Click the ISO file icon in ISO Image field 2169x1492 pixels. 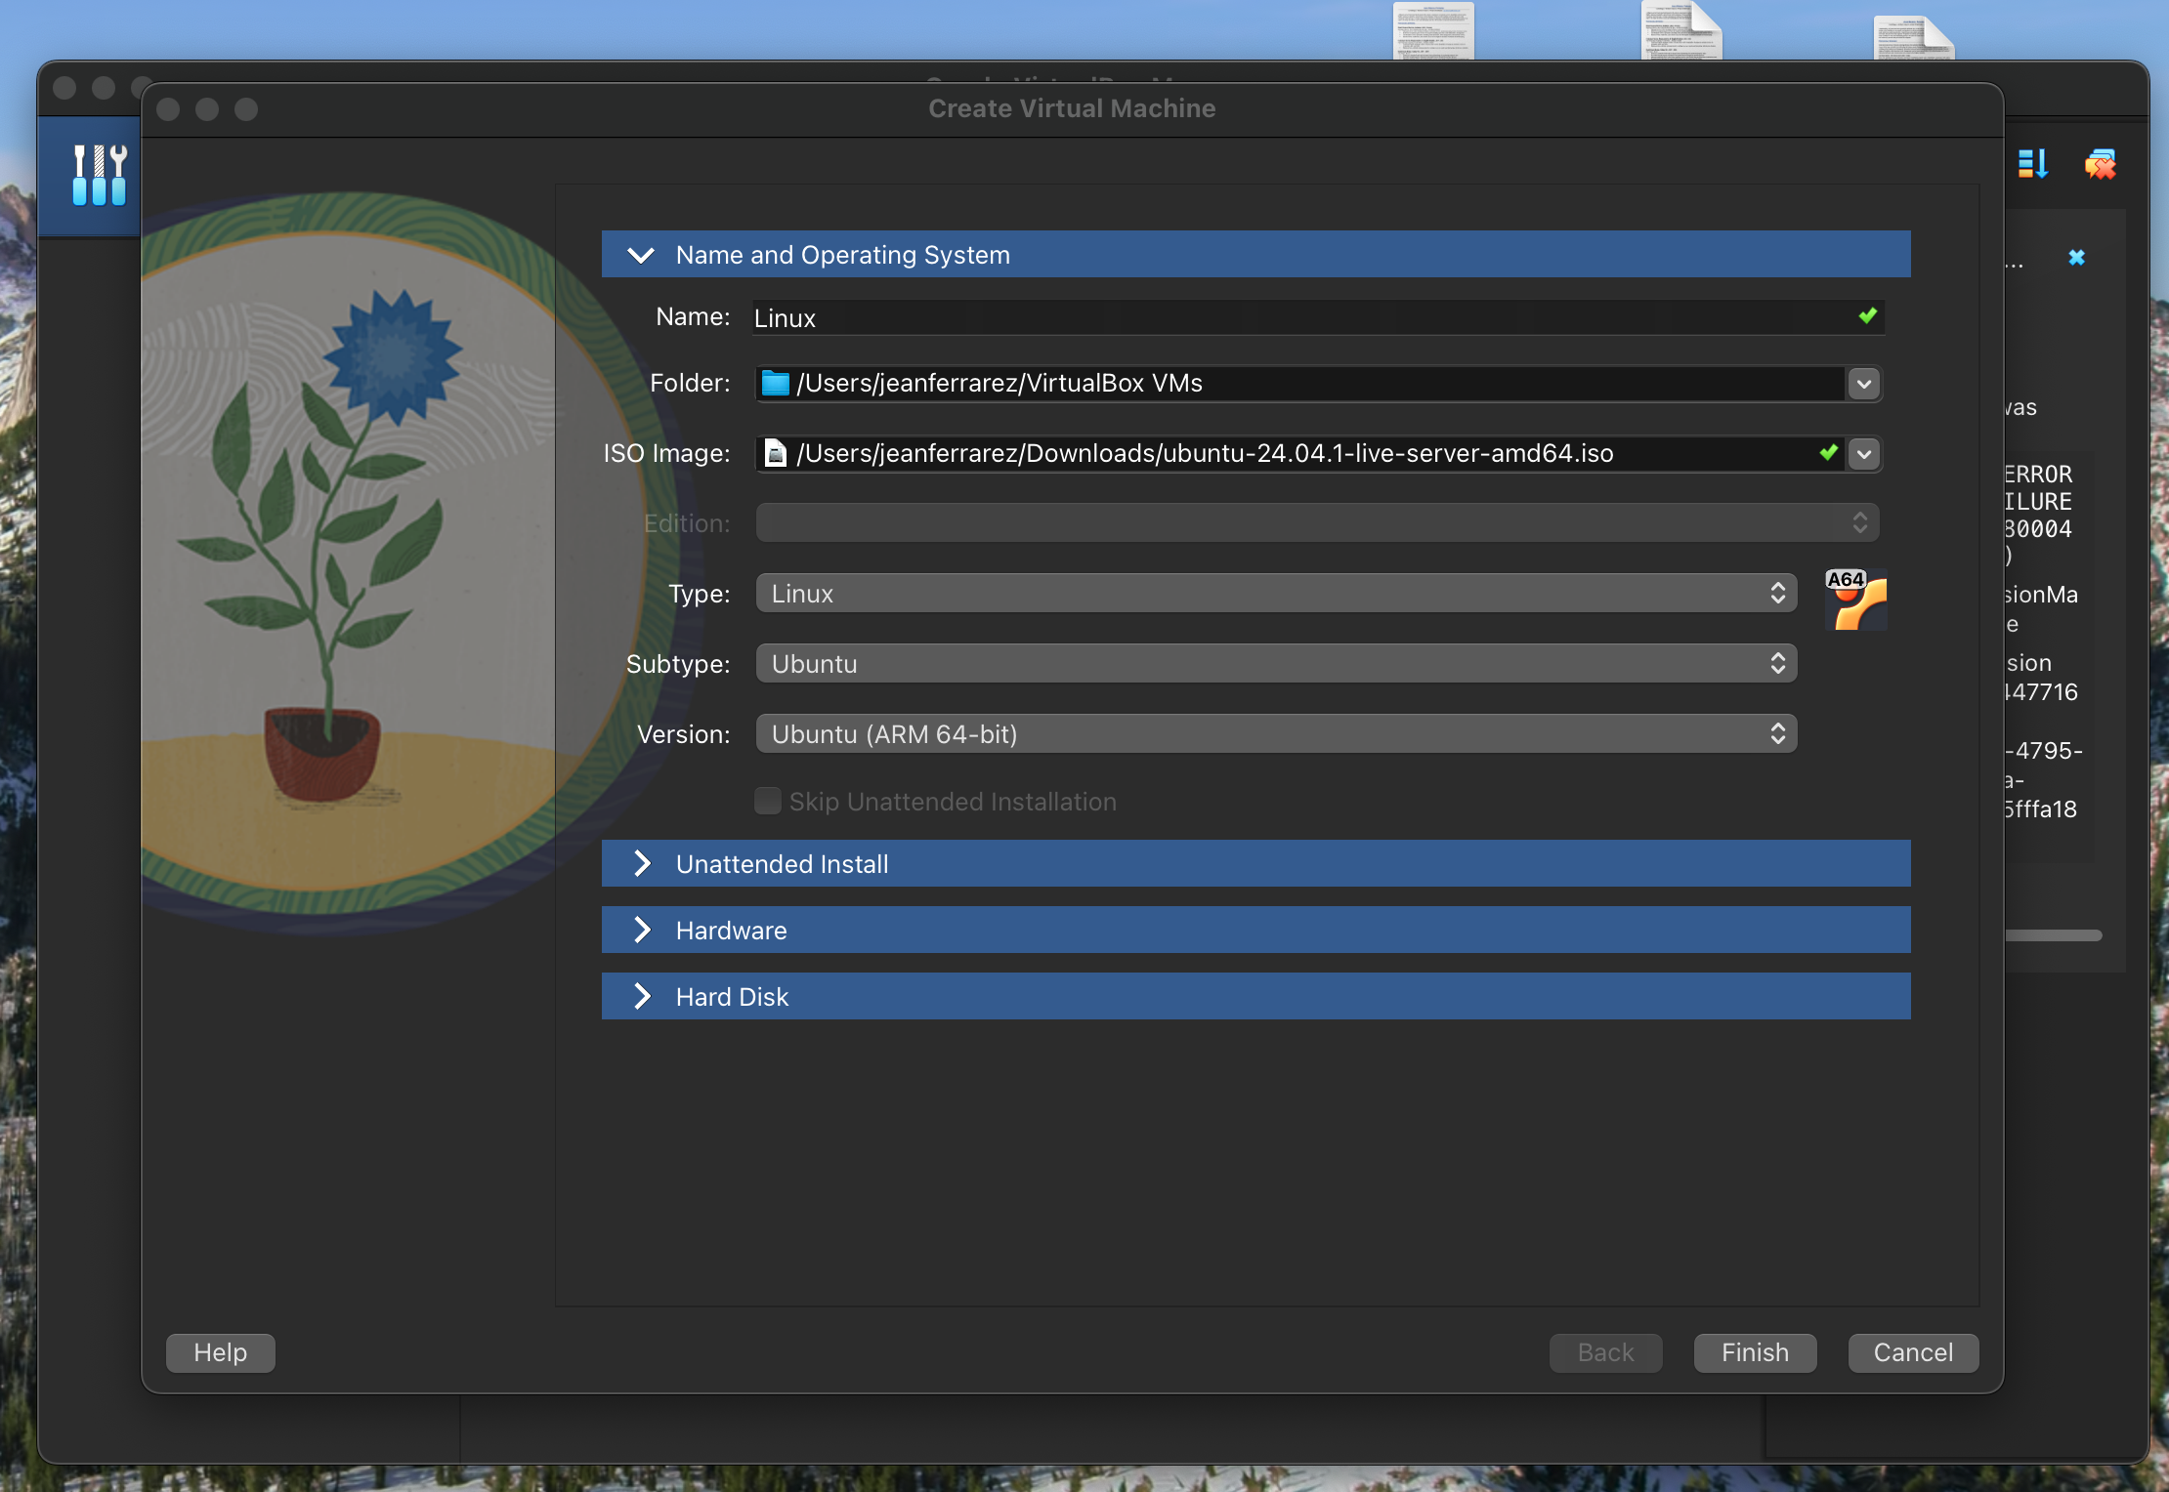(776, 453)
